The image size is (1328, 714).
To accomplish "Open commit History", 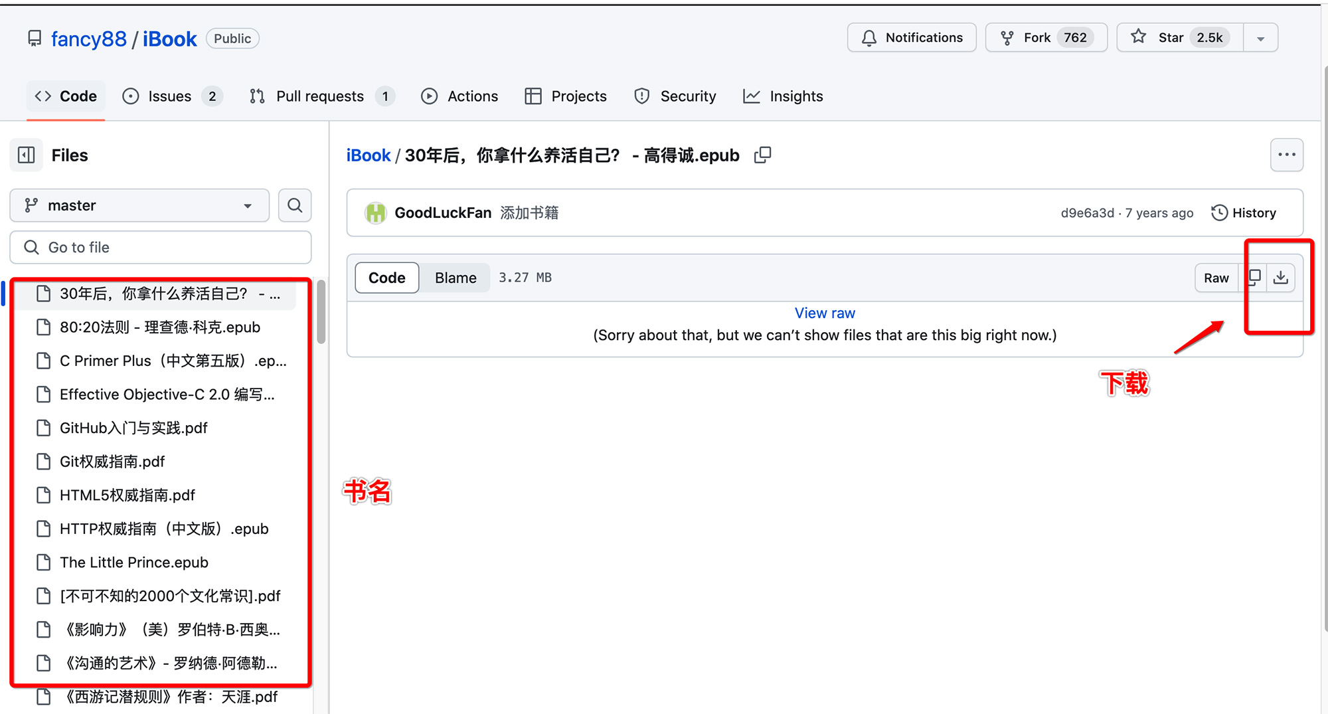I will coord(1244,213).
